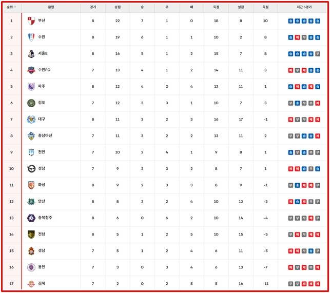330x293 pixels.
Task: Click the 충북청주 club emblem
Action: click(x=31, y=218)
